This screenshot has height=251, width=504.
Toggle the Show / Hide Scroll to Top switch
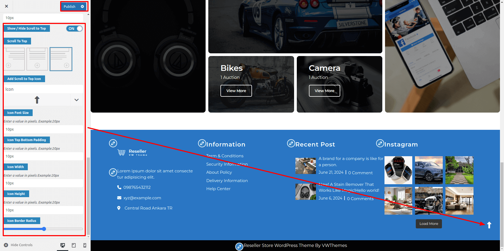[x=74, y=29]
